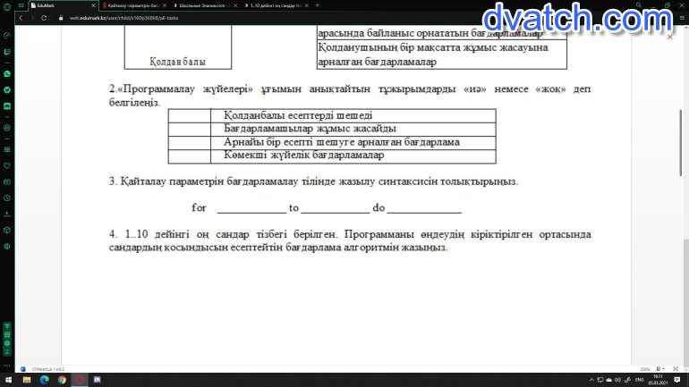The height and width of the screenshot is (387, 689).
Task: Go back with the browser back arrow
Action: click(21, 18)
